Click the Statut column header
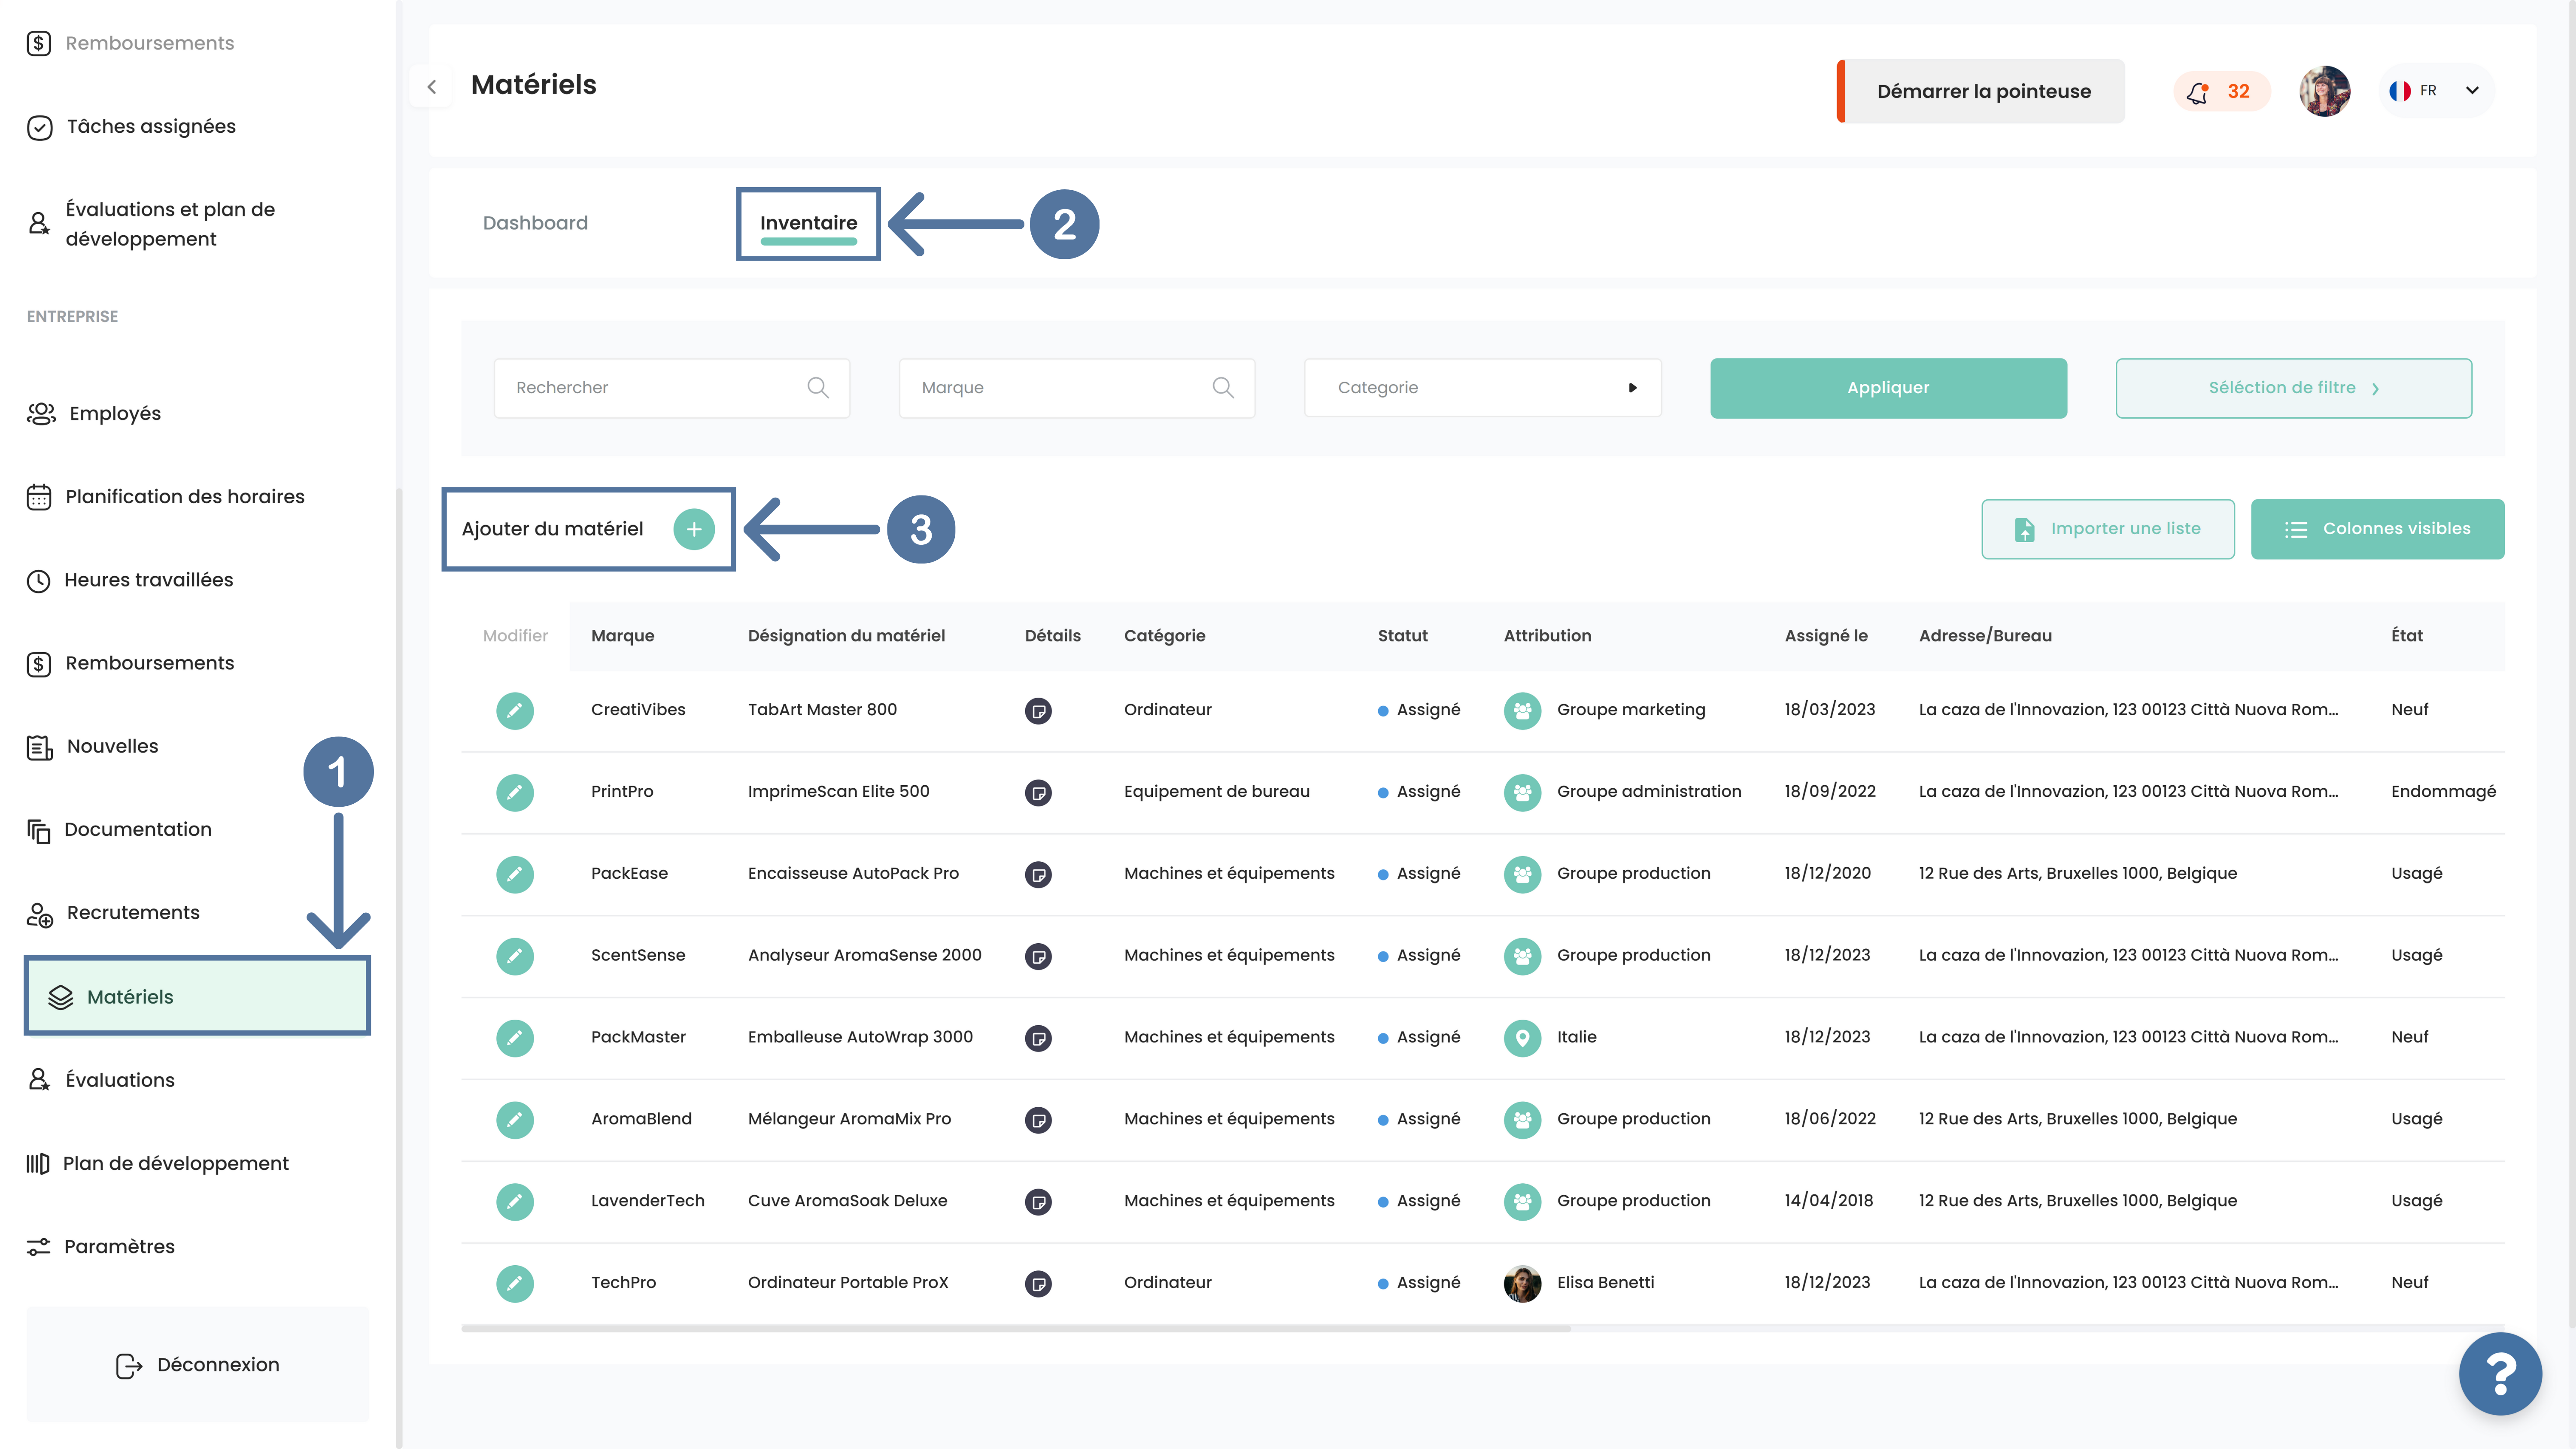Viewport: 2576px width, 1449px height. point(1402,636)
